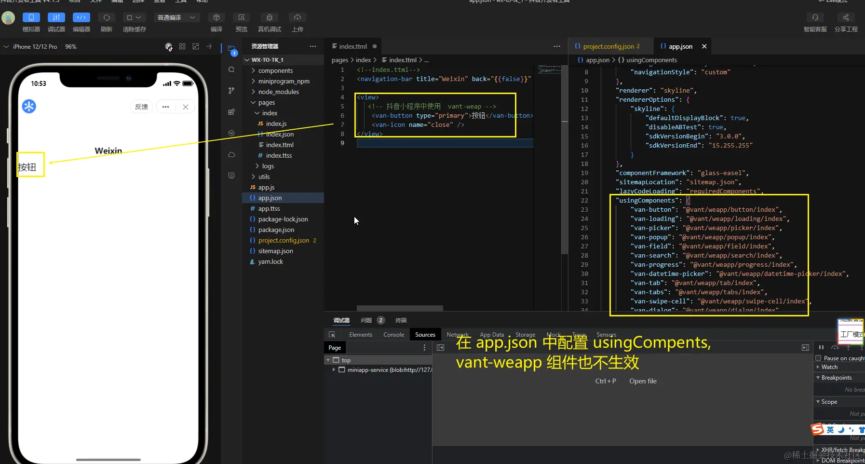This screenshot has width=865, height=464.
Task: Open sitemap.json in the file tree
Action: click(283, 251)
